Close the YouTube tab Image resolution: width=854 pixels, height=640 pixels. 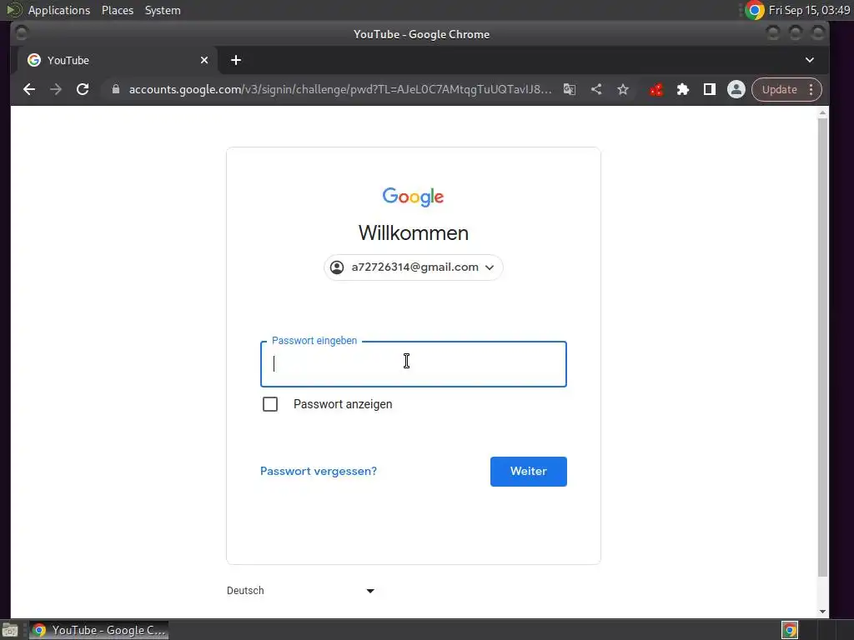click(x=204, y=60)
